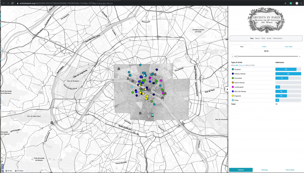Click the Fit Paris pin icon

[x=16, y=171]
